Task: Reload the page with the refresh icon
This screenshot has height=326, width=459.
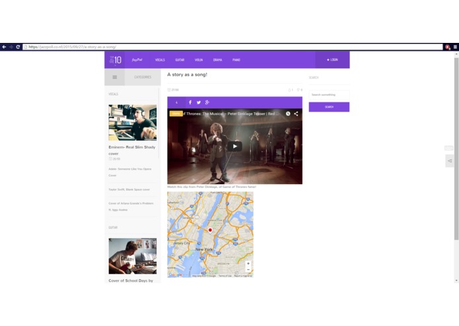Action: pos(18,47)
